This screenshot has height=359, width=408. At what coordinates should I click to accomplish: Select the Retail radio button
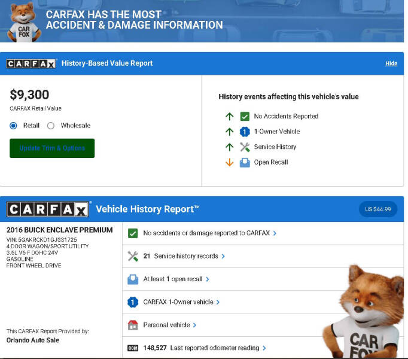14,126
